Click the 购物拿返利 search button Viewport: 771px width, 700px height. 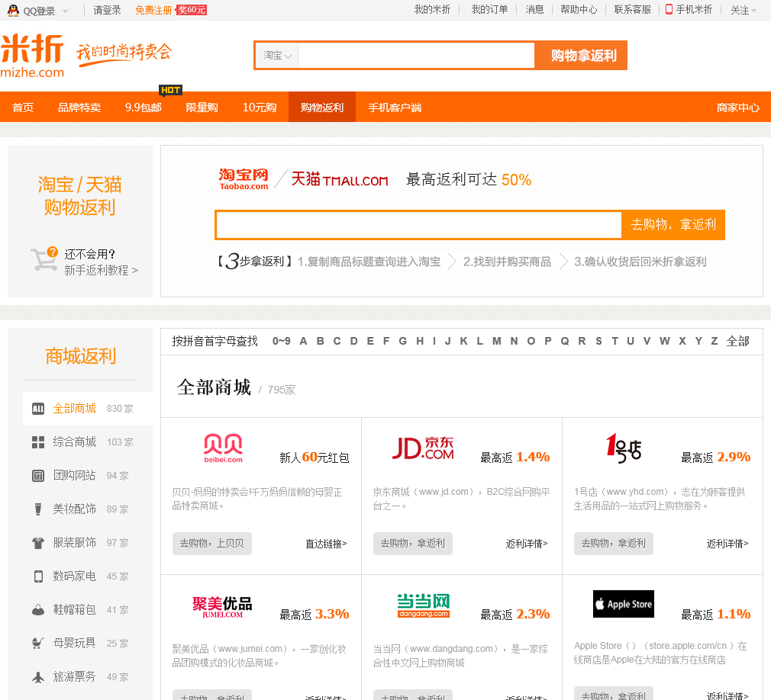click(x=581, y=56)
